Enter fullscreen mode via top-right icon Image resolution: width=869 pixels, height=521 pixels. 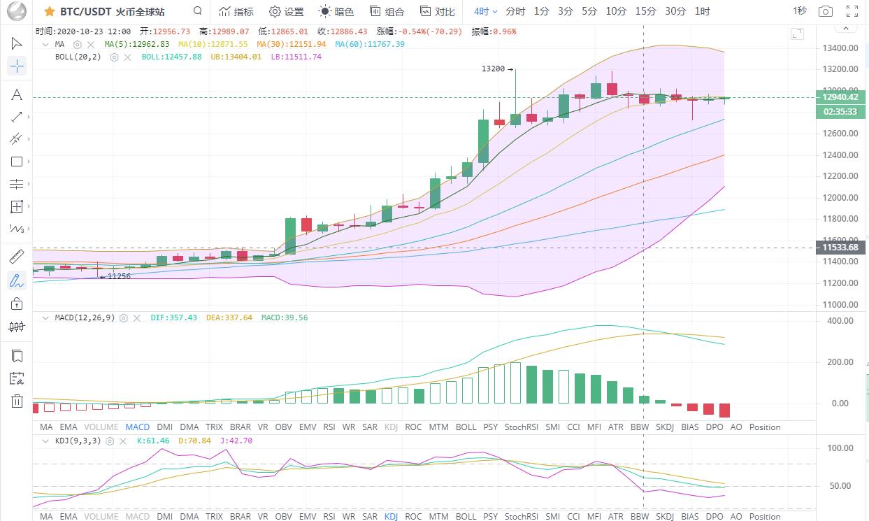tap(852, 11)
